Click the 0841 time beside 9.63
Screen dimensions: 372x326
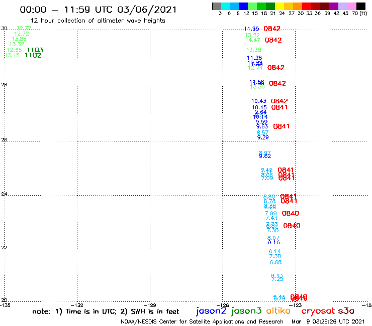[282, 126]
